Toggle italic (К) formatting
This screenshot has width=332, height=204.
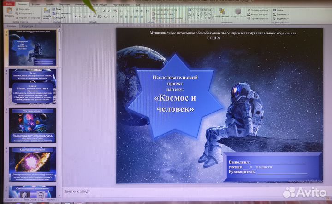click(80, 16)
